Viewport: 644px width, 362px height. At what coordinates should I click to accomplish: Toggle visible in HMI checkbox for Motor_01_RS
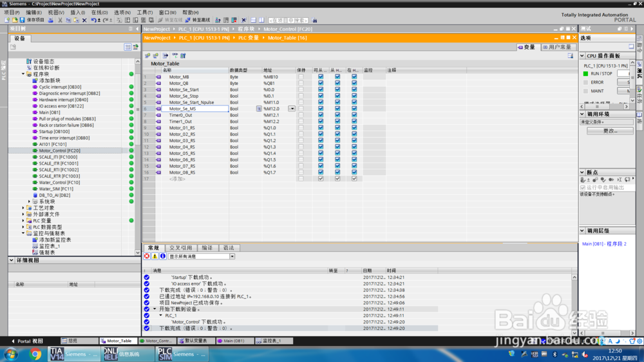pos(354,128)
